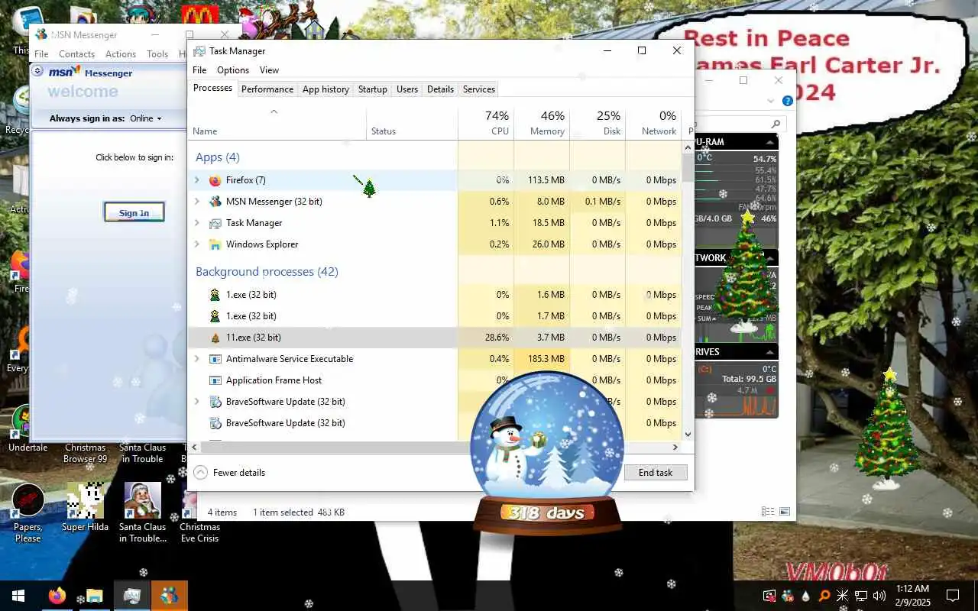Click the search magnifier in Explorer window
Viewport: 978px width, 611px height.
[776, 124]
